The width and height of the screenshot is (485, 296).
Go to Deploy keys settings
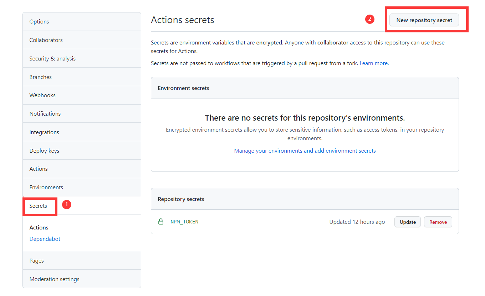[82, 150]
